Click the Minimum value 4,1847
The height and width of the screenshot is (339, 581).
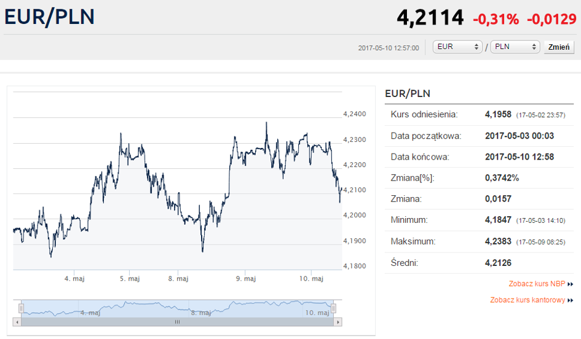498,220
